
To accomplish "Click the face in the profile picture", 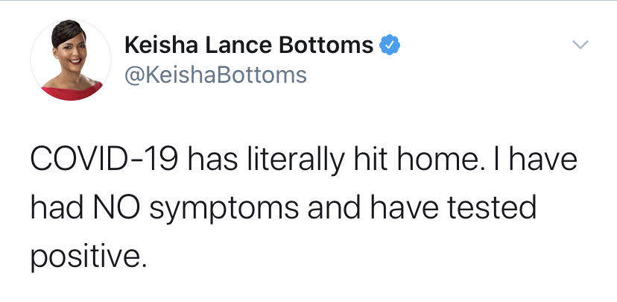I will (x=72, y=51).
